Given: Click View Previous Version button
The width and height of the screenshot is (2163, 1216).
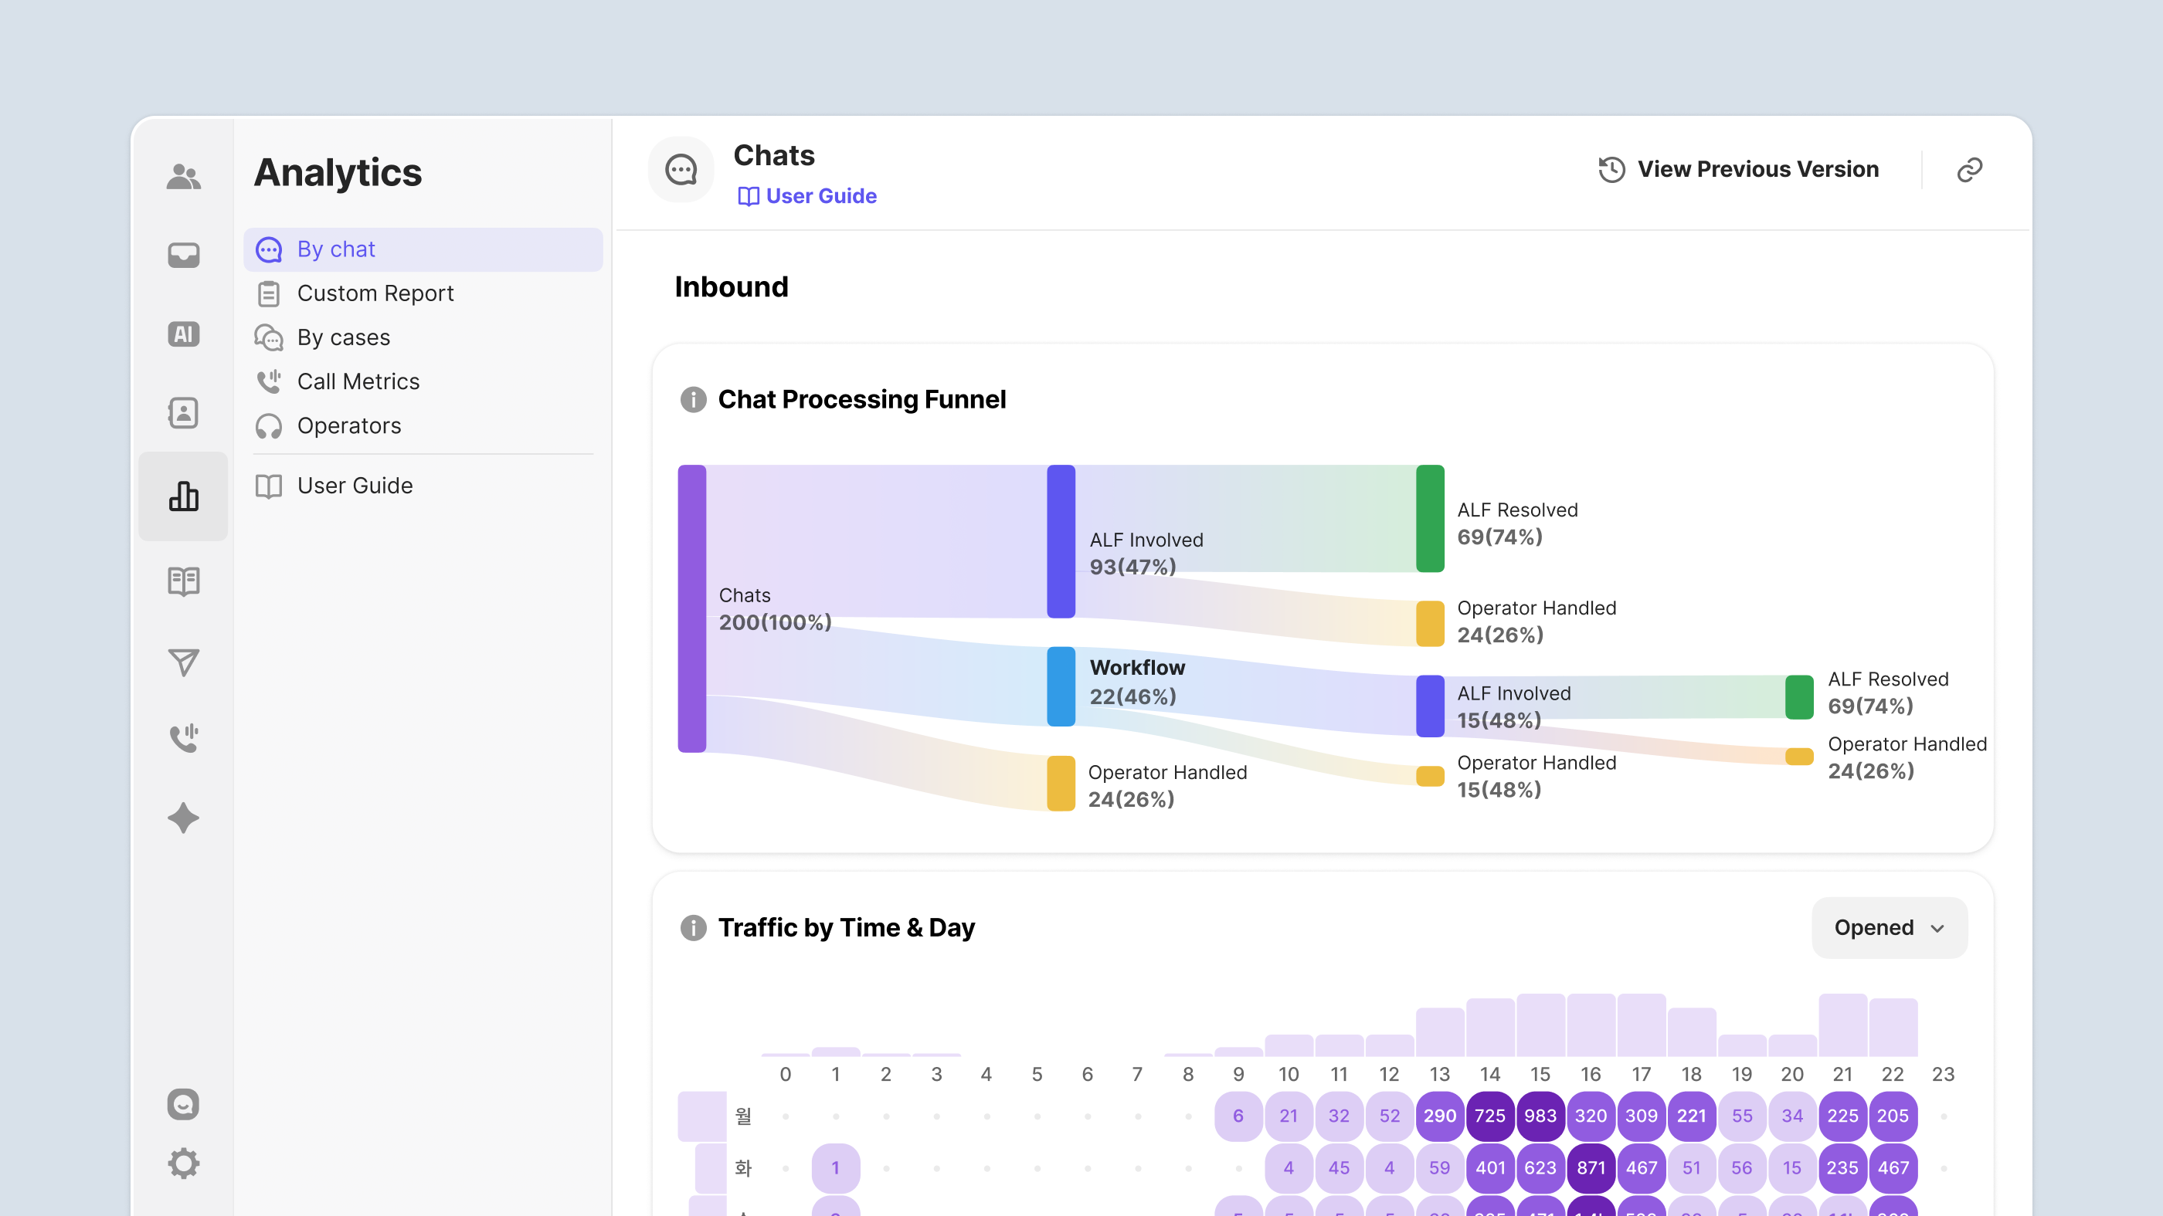Looking at the screenshot, I should point(1739,170).
